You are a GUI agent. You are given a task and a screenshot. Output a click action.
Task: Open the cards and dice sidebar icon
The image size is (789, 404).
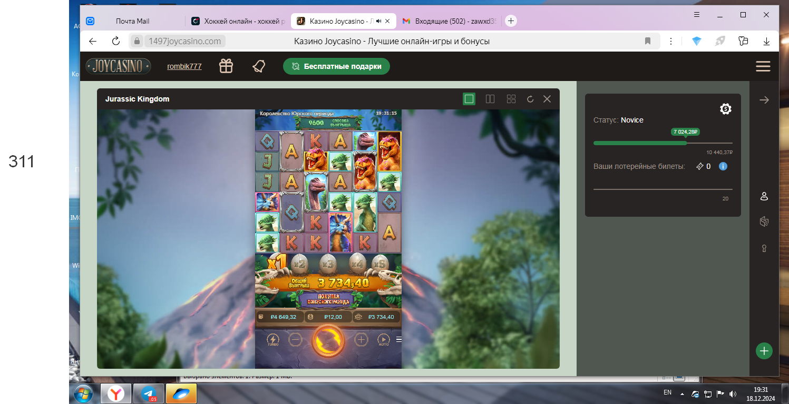click(x=764, y=221)
